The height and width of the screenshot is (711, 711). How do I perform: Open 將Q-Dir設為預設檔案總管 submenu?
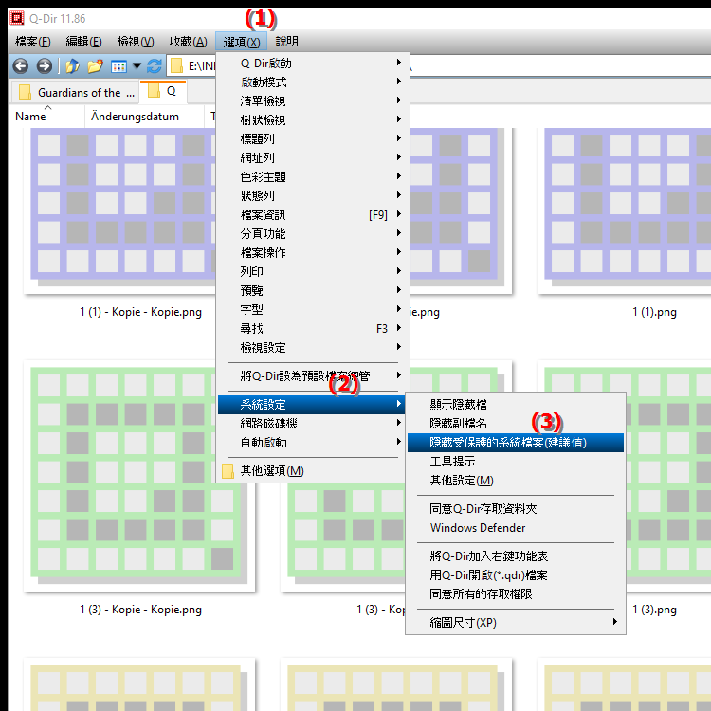pos(313,376)
